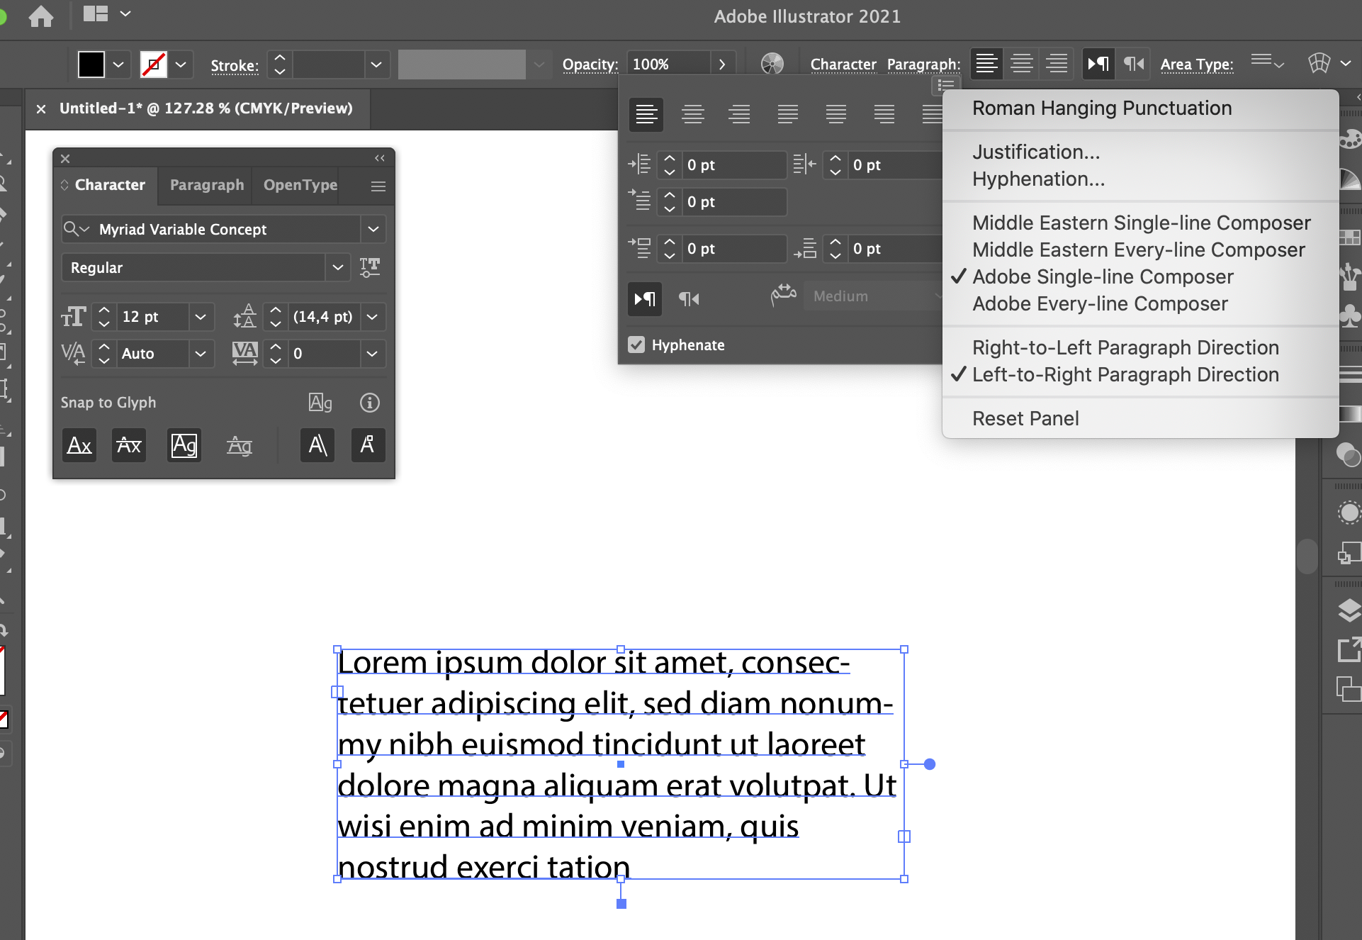Viewport: 1362px width, 940px height.
Task: Click the left indent value field
Action: tap(733, 164)
